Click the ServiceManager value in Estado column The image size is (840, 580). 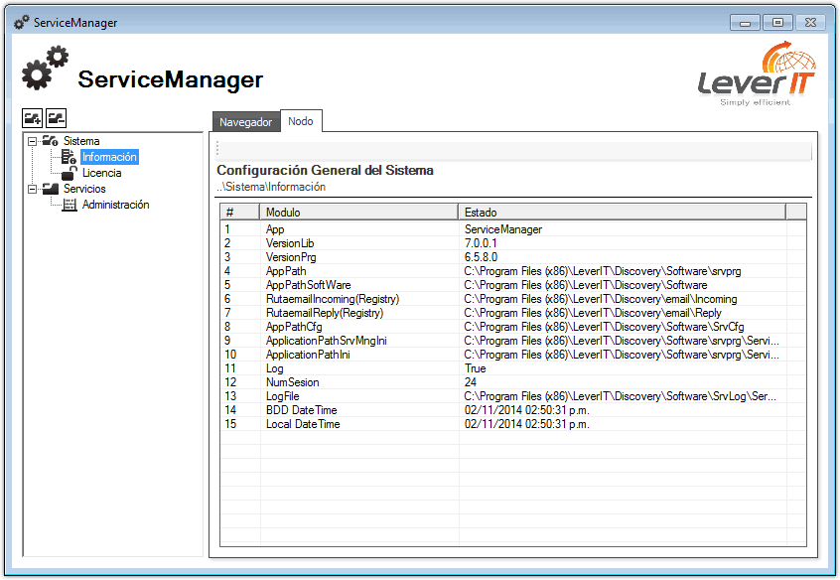coord(503,229)
